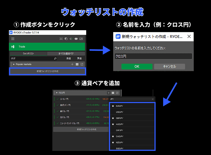Click the green checkmark beside ユーロ/円

[x=58, y=99]
